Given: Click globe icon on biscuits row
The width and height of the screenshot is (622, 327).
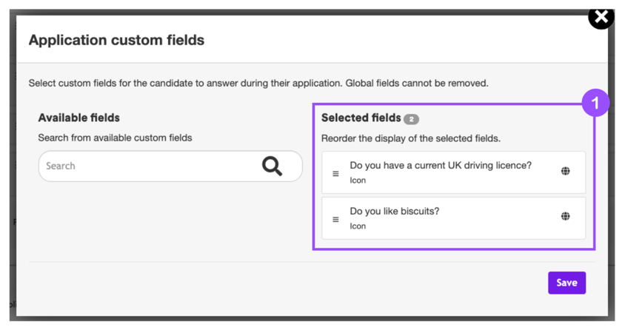Looking at the screenshot, I should pos(566,217).
